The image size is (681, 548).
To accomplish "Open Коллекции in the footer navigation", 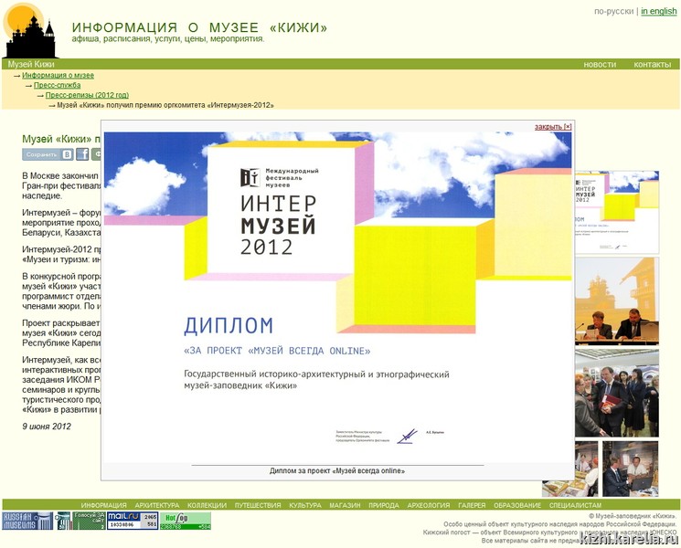I will coord(207,505).
